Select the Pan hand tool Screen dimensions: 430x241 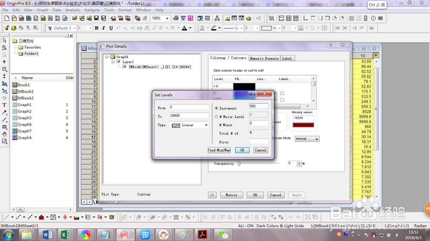coord(4,134)
